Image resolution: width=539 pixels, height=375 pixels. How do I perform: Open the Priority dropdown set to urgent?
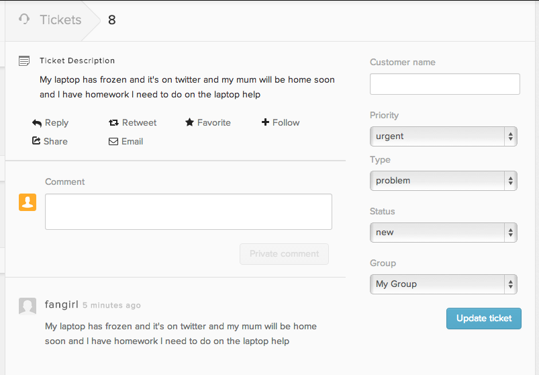point(444,136)
